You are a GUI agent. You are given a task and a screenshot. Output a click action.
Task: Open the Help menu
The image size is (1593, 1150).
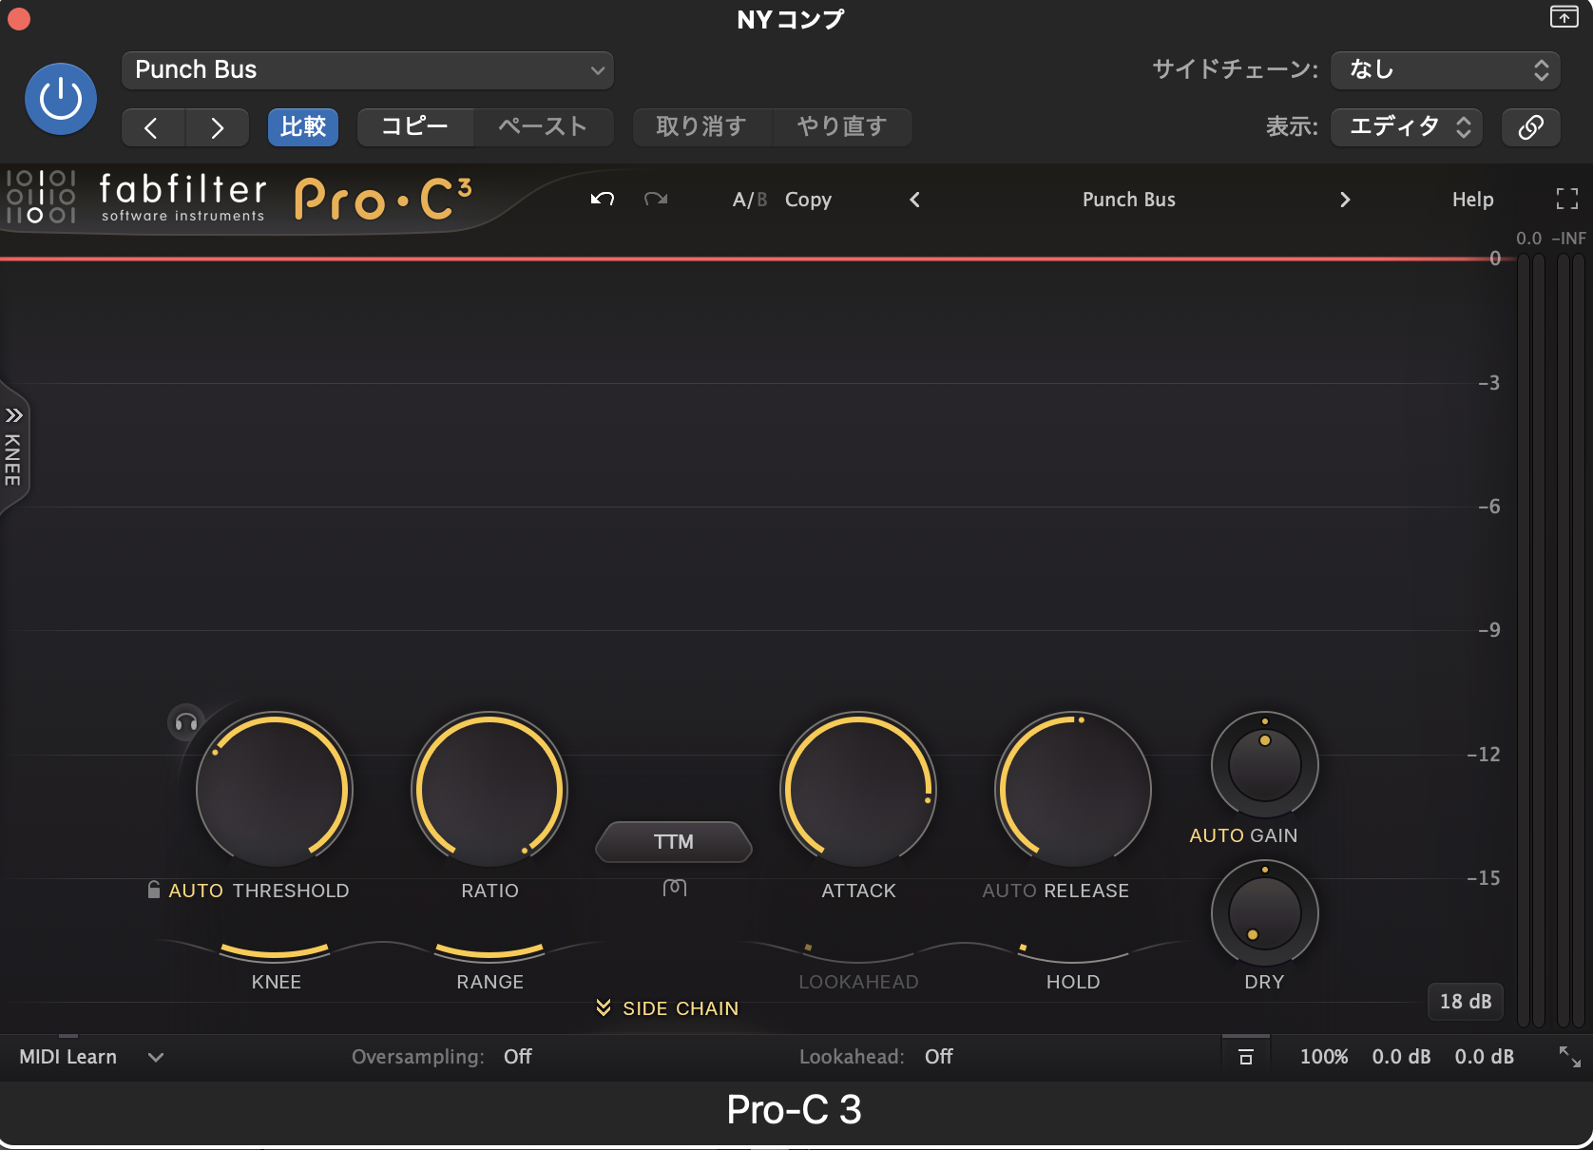(1472, 200)
